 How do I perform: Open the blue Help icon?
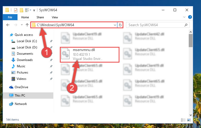190,17
